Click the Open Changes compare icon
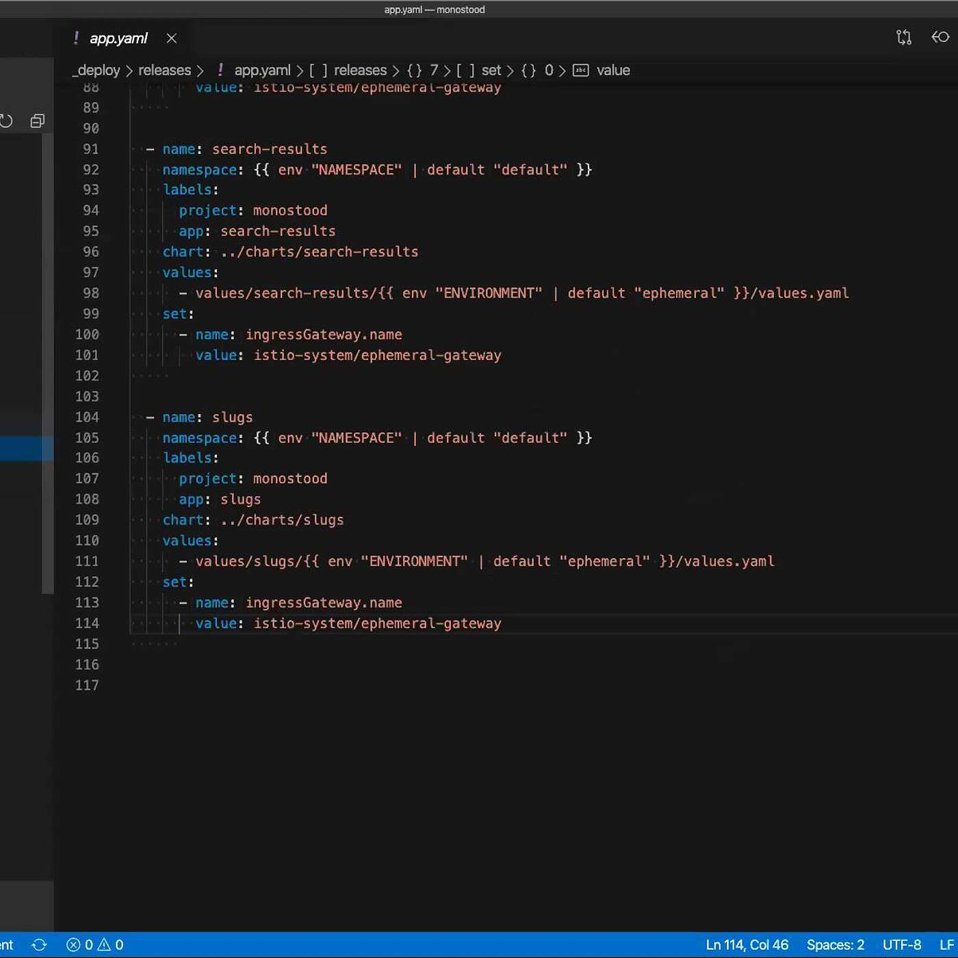958x958 pixels. pos(903,38)
